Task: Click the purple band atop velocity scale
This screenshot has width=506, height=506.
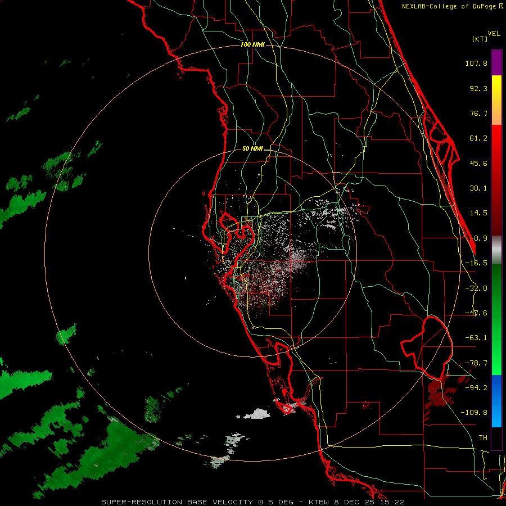Action: (x=496, y=62)
